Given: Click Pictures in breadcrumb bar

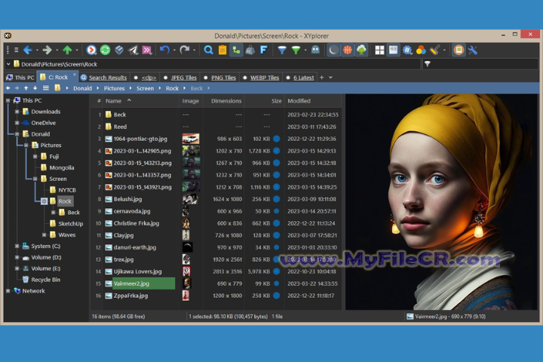Looking at the screenshot, I should pyautogui.click(x=114, y=88).
